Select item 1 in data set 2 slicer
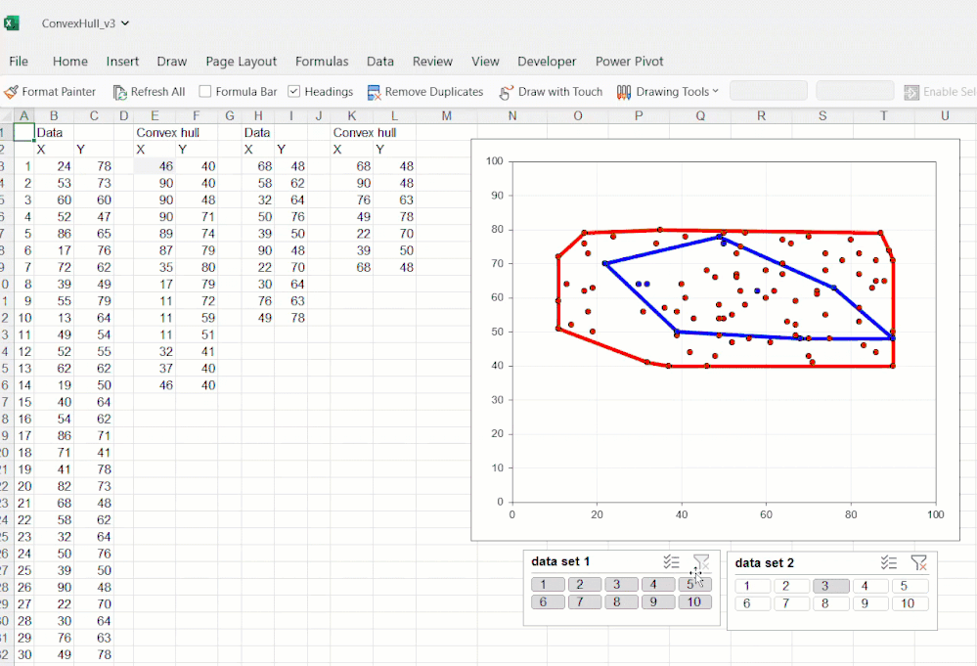 753,586
